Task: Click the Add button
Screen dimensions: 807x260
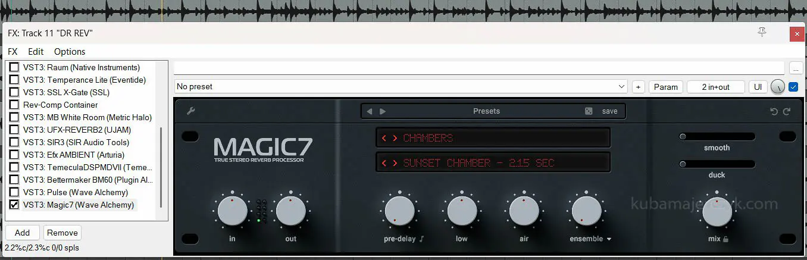Action: [x=22, y=233]
